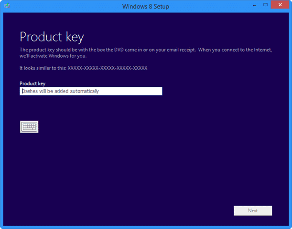Click 'email receipt' in the description text
The width and height of the screenshot is (292, 229).
pyautogui.click(x=182, y=50)
